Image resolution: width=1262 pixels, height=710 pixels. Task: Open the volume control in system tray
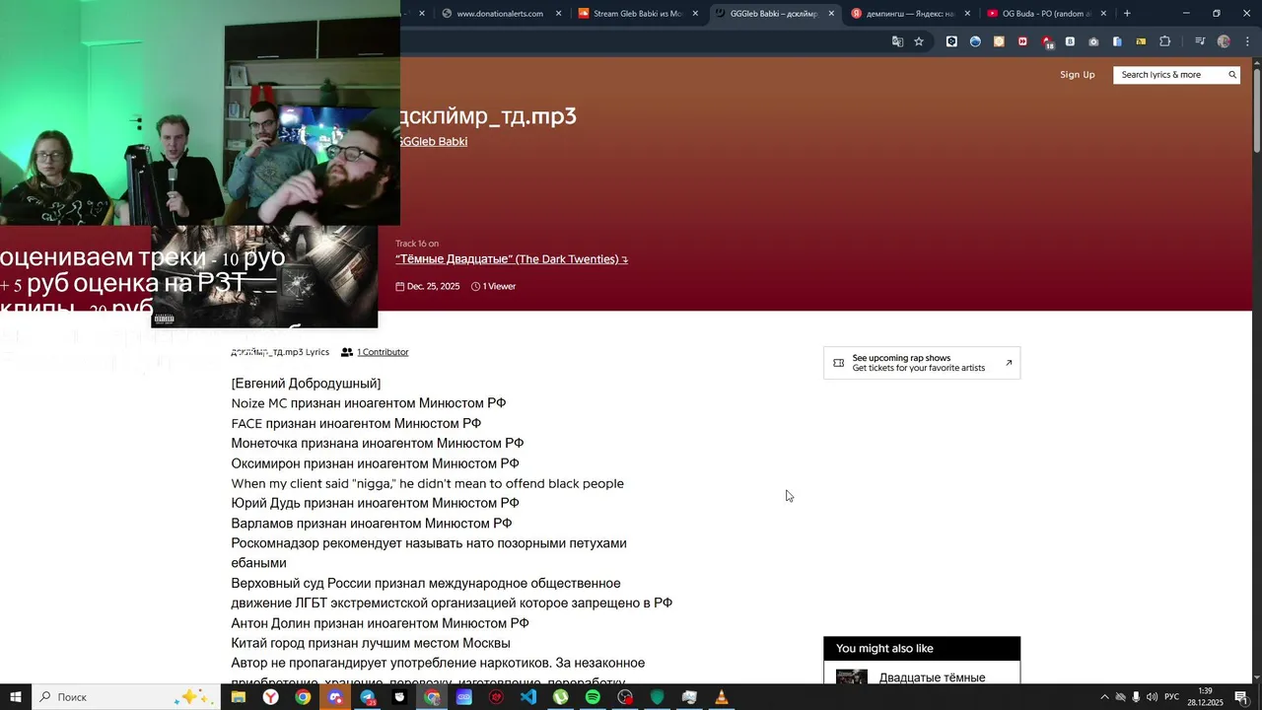(x=1152, y=697)
